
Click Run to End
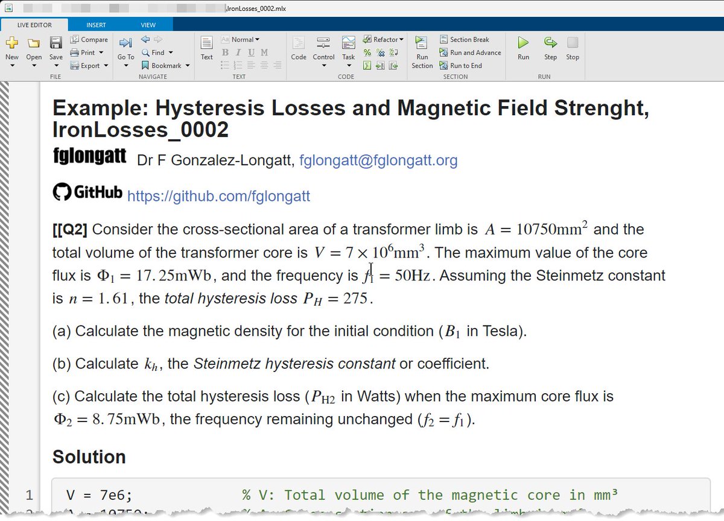[x=460, y=66]
